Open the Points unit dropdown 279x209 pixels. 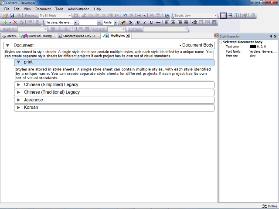pos(116,22)
